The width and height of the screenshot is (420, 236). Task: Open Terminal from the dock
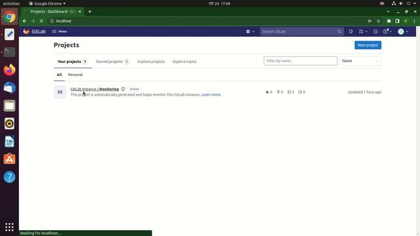tap(9, 52)
